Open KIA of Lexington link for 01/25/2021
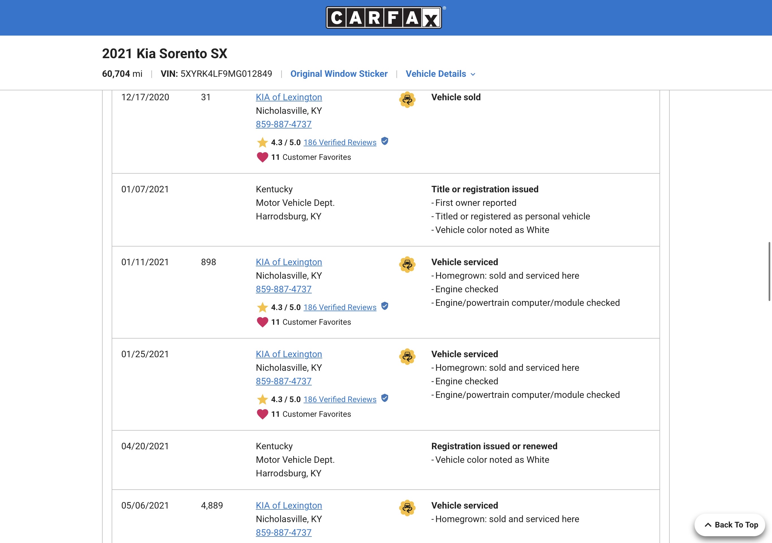The width and height of the screenshot is (772, 543). [289, 354]
